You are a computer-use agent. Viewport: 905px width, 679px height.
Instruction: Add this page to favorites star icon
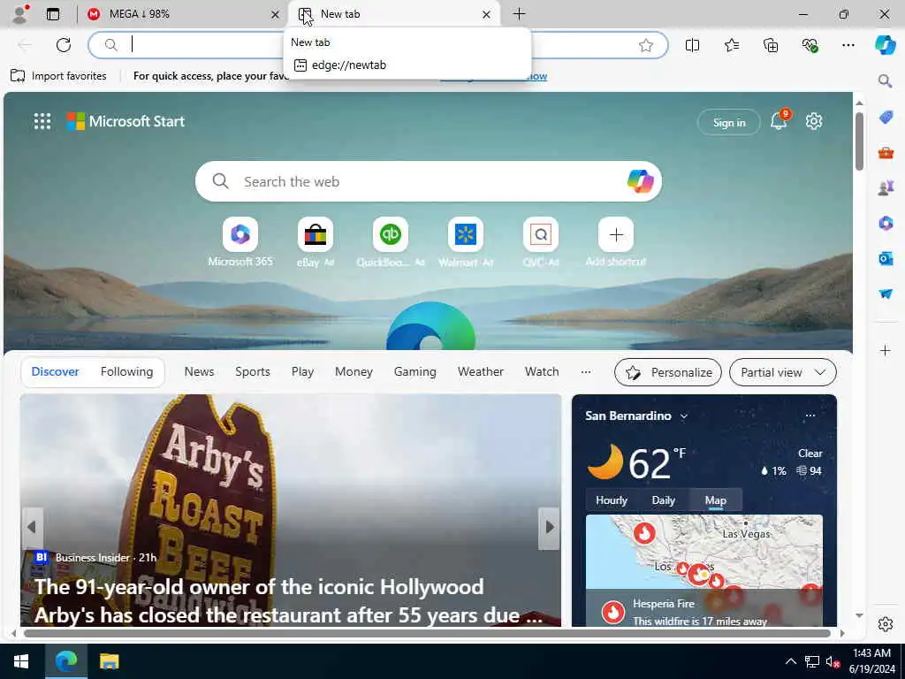[x=646, y=45]
